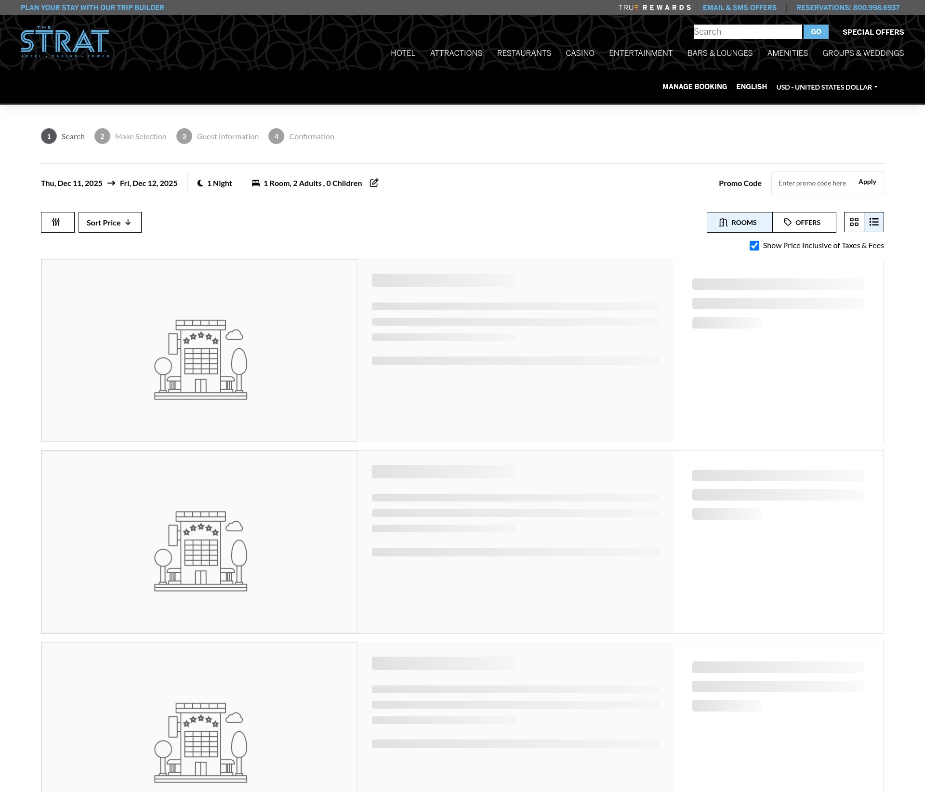Screen dimensions: 925x792
Task: Click the reservations phone number link
Action: [848, 8]
